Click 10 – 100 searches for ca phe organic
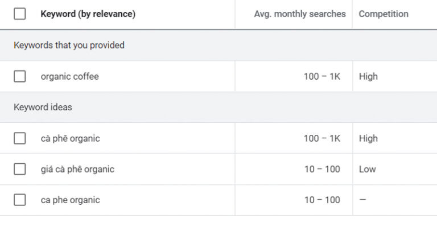This screenshot has width=437, height=231. tap(321, 200)
